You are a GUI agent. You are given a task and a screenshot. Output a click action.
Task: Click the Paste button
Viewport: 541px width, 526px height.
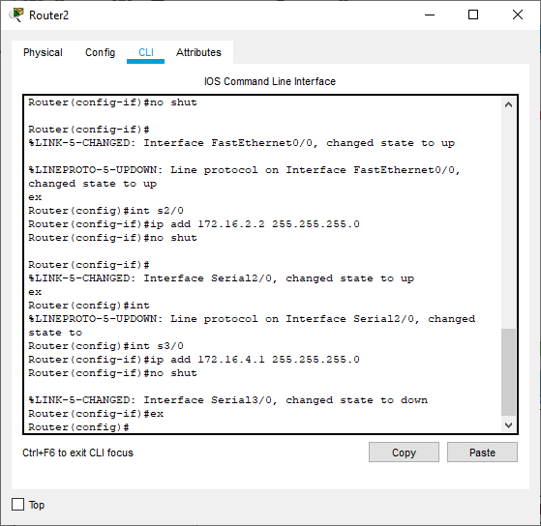tap(482, 453)
